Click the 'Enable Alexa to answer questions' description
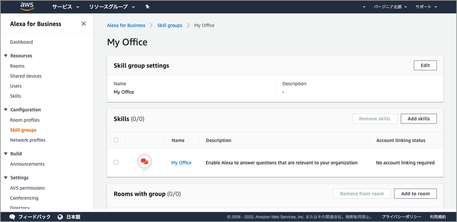Screen dimensions: 457x222 [x=282, y=163]
